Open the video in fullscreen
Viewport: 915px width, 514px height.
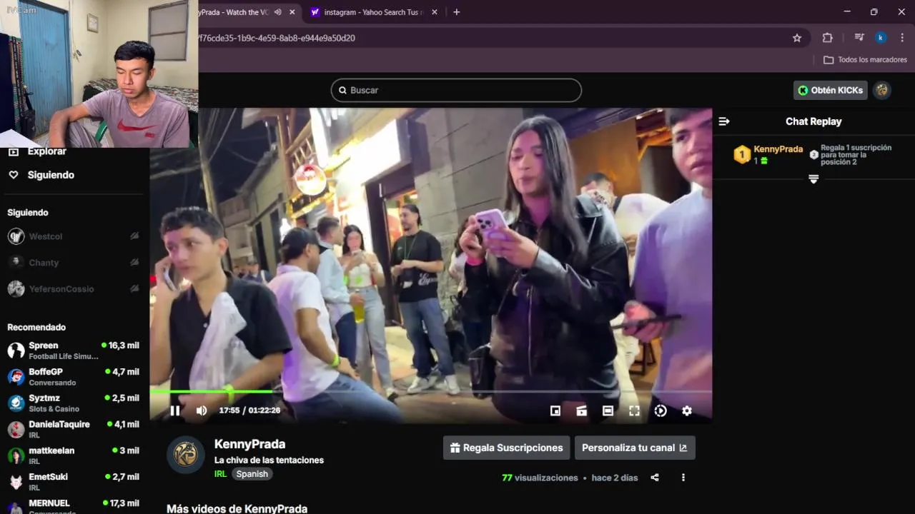coord(634,410)
